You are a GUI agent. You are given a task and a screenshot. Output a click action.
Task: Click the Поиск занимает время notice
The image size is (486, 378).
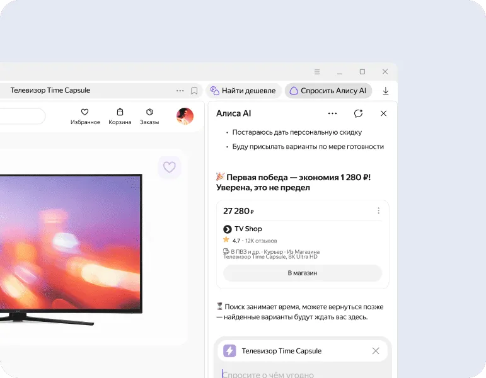pyautogui.click(x=300, y=312)
